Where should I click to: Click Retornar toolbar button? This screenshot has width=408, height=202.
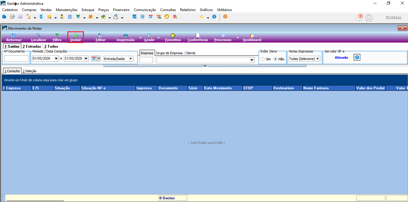pyautogui.click(x=14, y=37)
